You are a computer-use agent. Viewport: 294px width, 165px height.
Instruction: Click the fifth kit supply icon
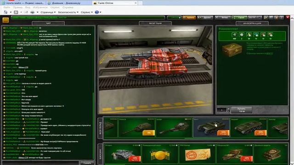pos(263,35)
